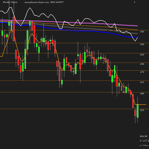Click the 556 price axis label

pyautogui.click(x=142, y=44)
